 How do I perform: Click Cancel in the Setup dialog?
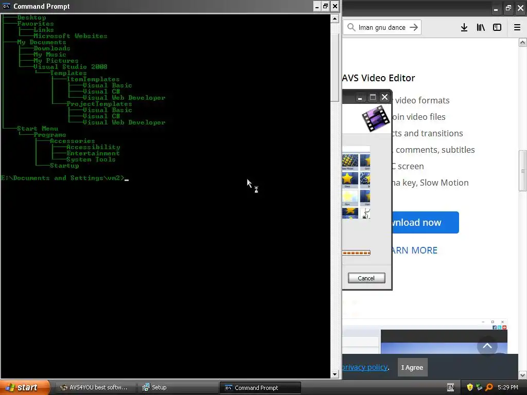point(366,278)
